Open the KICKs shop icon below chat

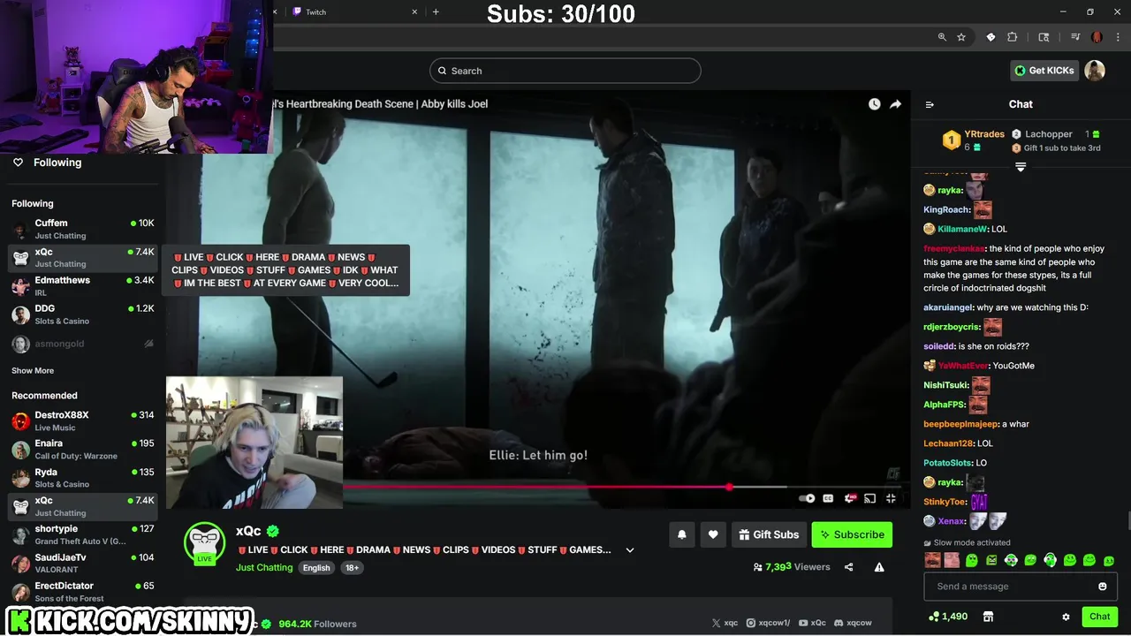(988, 617)
